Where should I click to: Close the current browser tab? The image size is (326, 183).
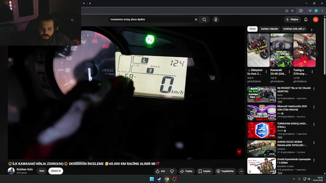(x=84, y=4)
